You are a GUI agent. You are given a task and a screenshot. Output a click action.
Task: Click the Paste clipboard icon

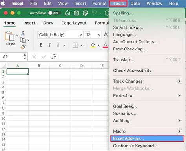pyautogui.click(x=9, y=36)
